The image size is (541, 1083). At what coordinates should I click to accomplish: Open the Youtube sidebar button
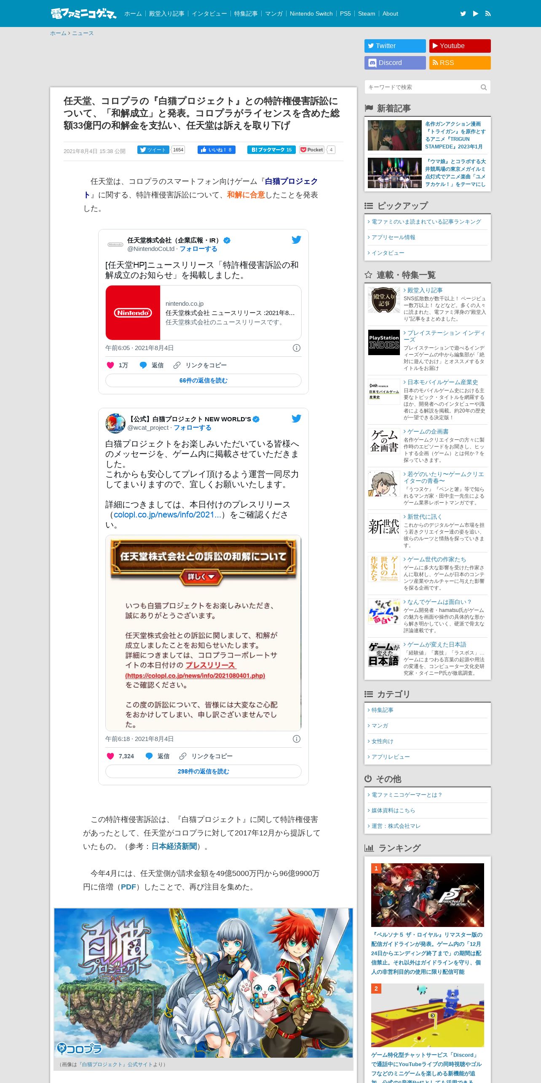[460, 46]
